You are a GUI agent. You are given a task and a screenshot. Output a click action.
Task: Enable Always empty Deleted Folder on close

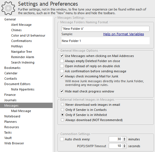[x=62, y=61]
